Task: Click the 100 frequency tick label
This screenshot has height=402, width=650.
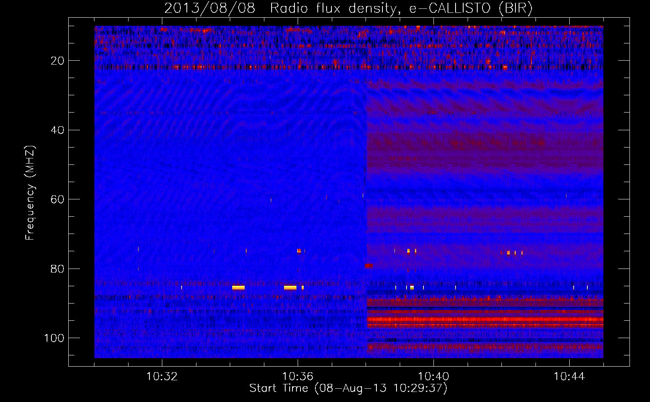Action: 54,338
